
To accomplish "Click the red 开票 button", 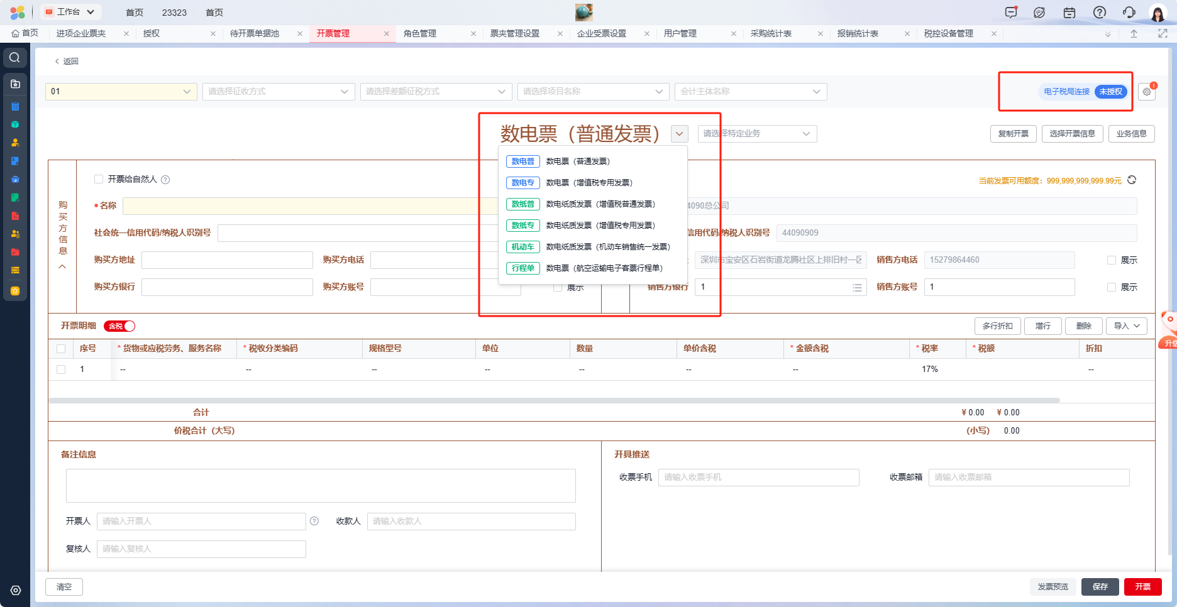I will [1143, 587].
